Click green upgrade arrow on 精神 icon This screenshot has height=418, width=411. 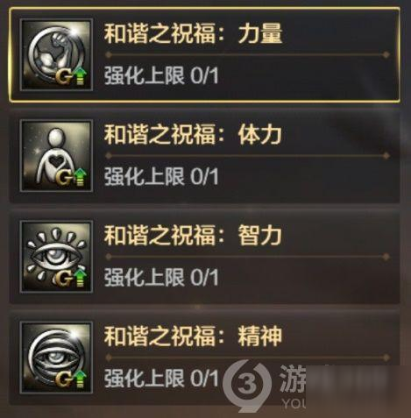pyautogui.click(x=81, y=379)
